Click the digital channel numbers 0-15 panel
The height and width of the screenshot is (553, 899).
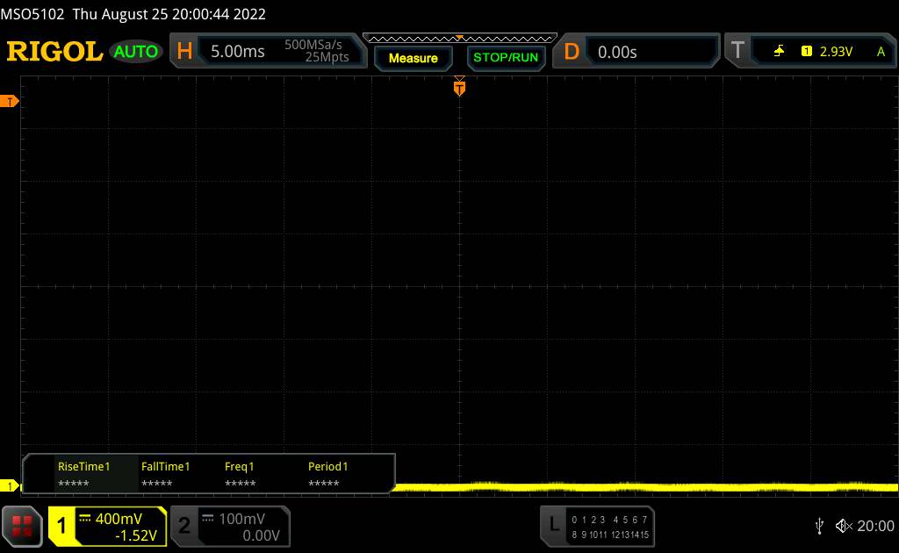coord(609,528)
